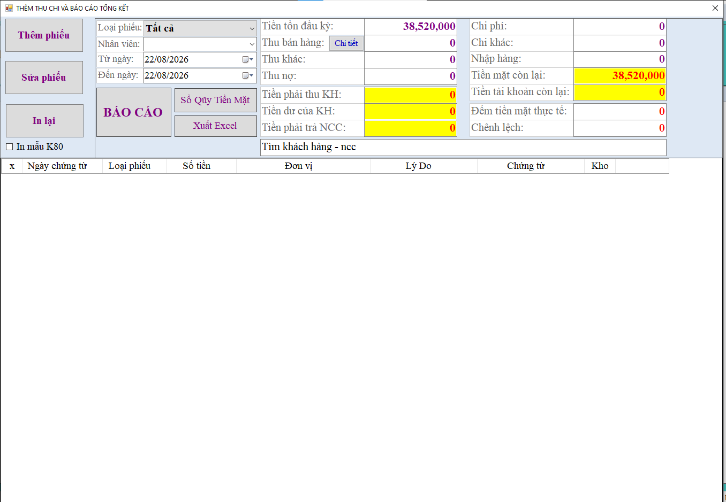Open Sửa phiếu to edit voucher
The width and height of the screenshot is (726, 502).
point(44,78)
